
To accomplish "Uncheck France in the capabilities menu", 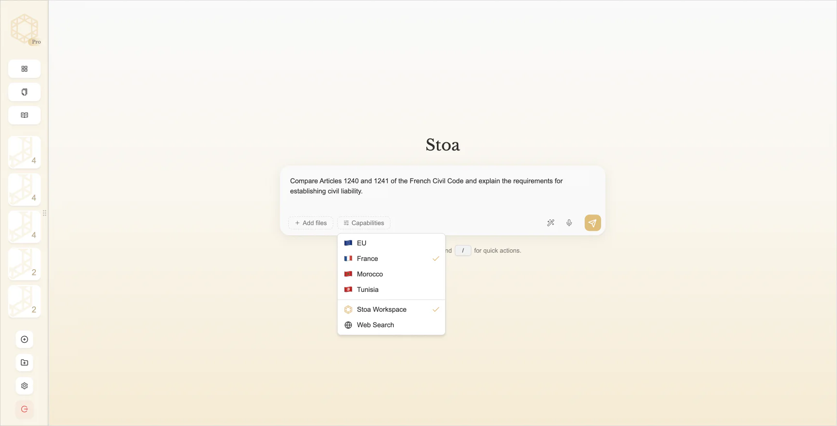I will pyautogui.click(x=391, y=259).
